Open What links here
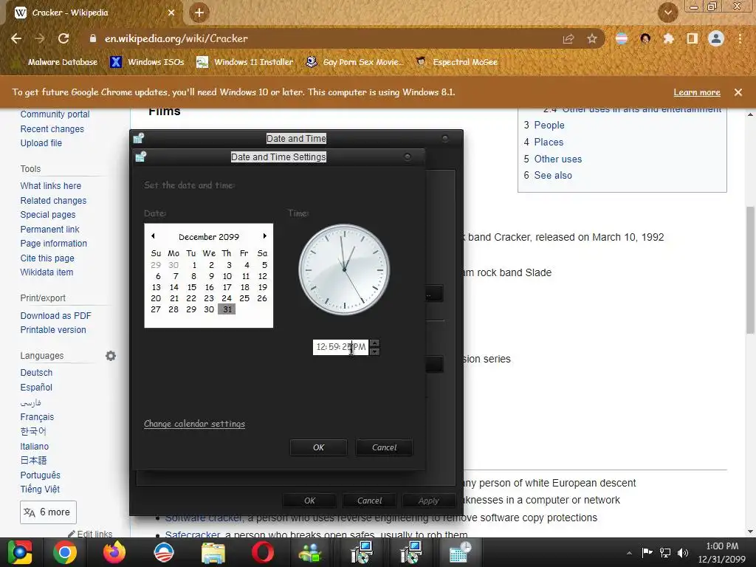The image size is (756, 567). pos(51,185)
